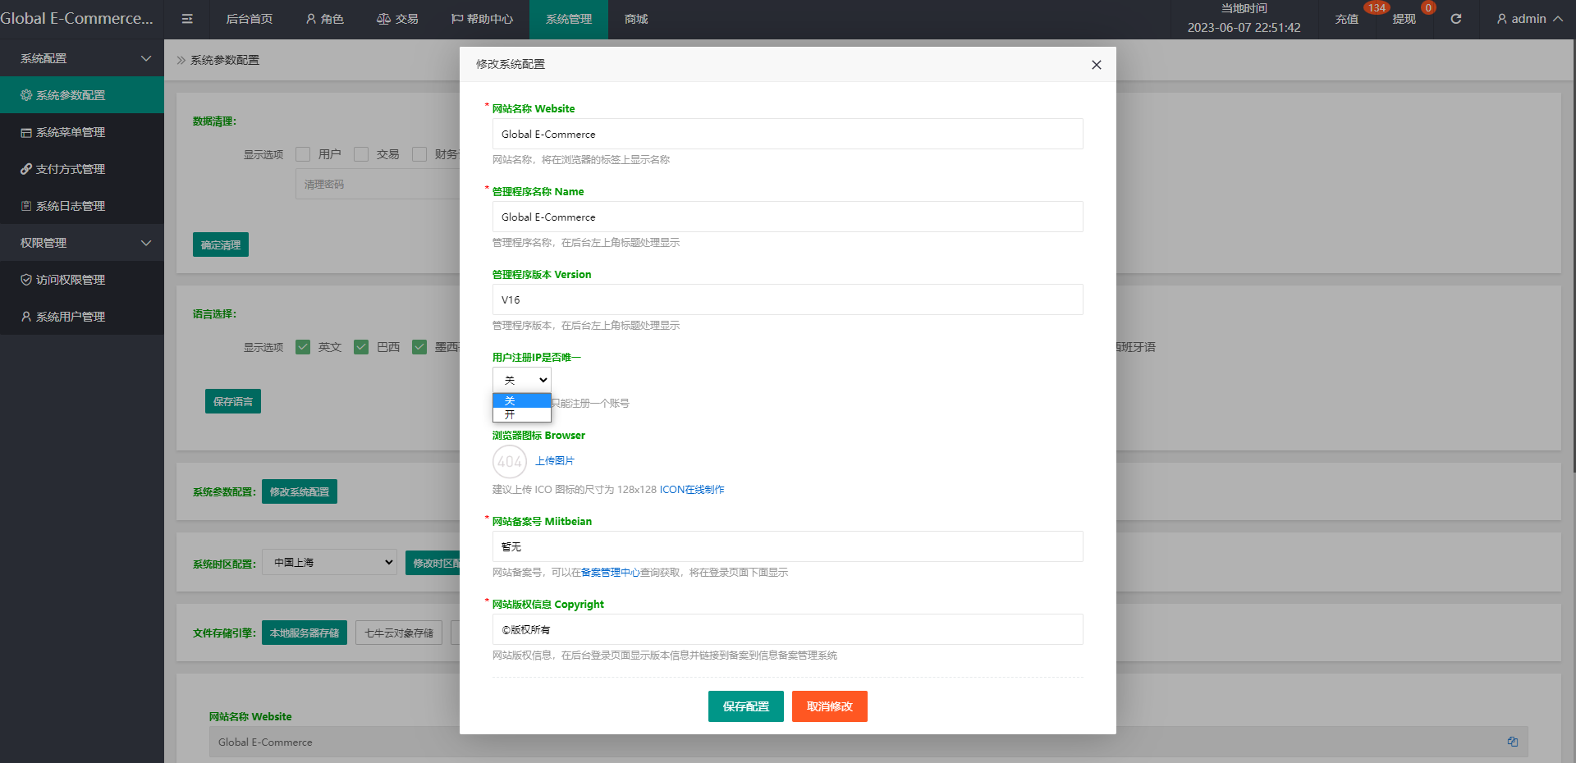
Task: Collapse the 权限管理 sidebar group
Action: point(82,243)
